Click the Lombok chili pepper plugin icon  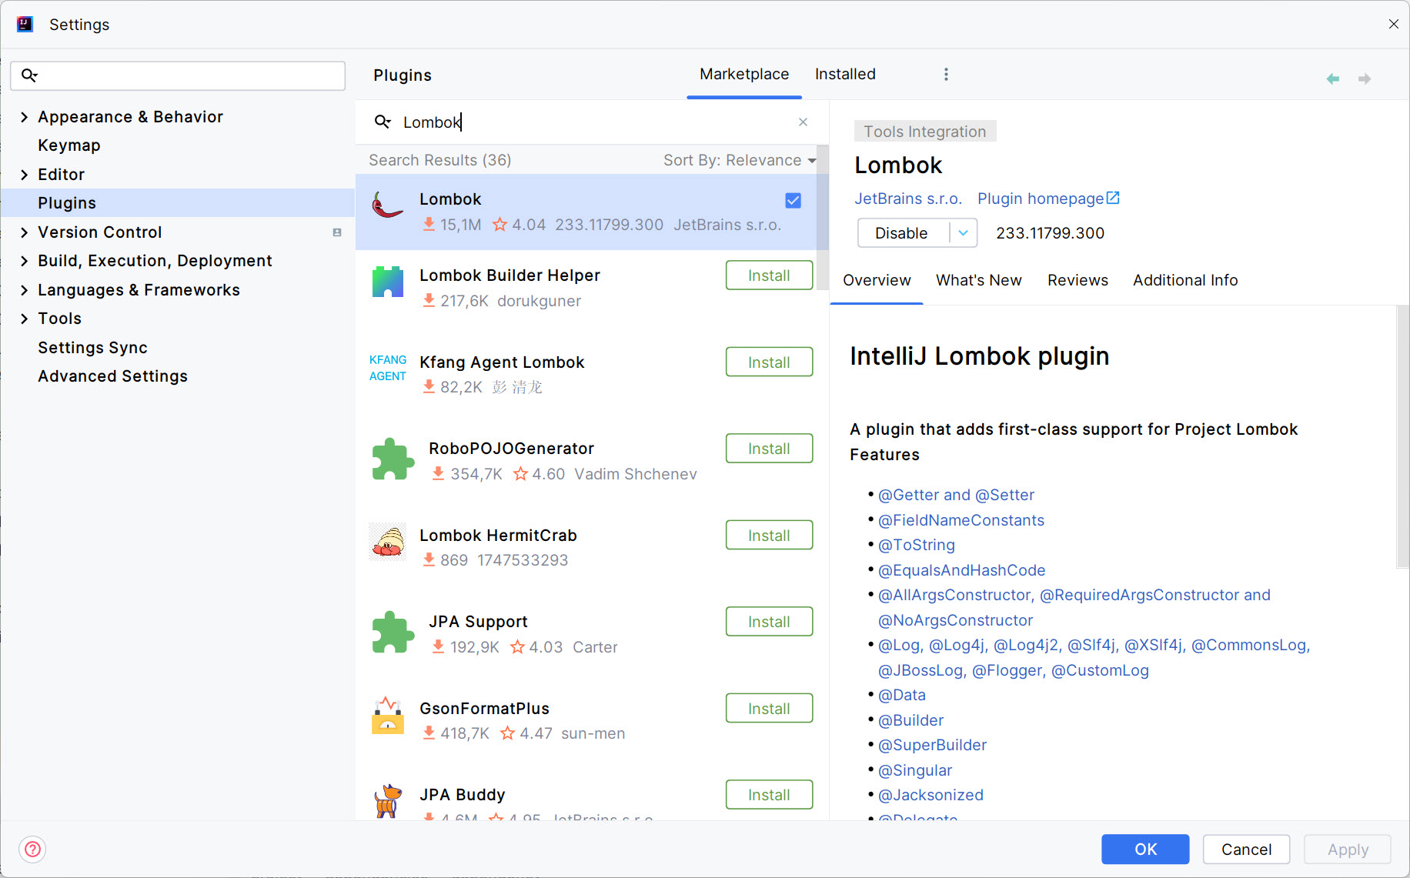pos(388,206)
